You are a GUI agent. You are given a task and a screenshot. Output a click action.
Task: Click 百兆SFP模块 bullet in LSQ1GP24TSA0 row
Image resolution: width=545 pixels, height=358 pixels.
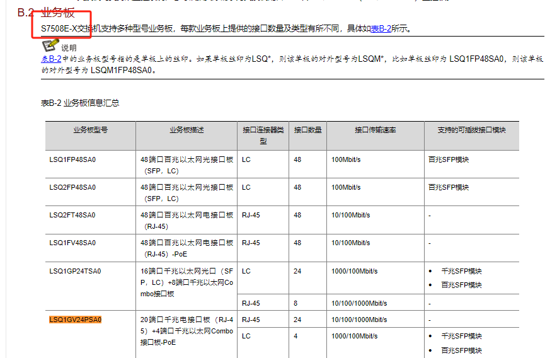click(461, 285)
